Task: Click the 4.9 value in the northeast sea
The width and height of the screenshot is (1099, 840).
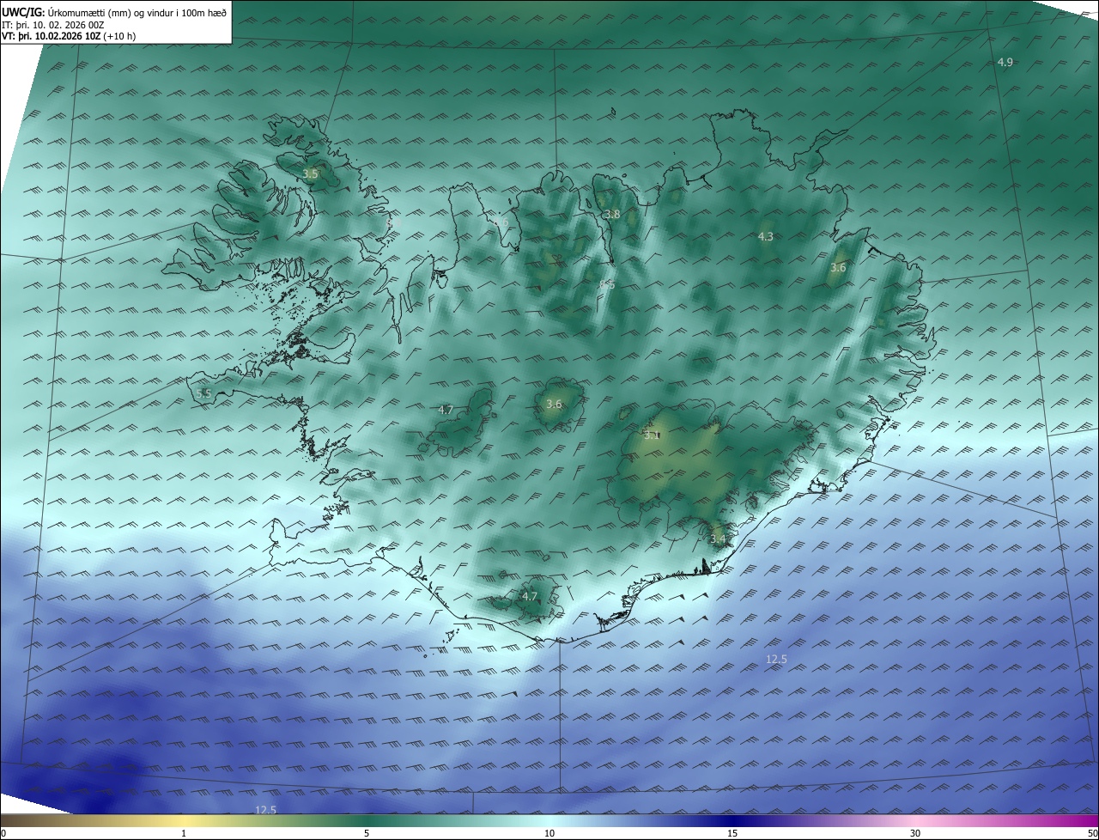Action: point(1005,62)
